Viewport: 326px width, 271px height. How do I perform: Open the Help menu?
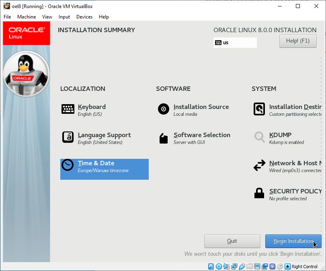[x=104, y=17]
